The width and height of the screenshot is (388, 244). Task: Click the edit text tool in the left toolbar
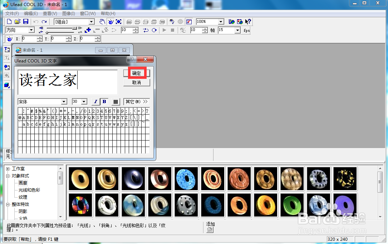tap(7, 58)
